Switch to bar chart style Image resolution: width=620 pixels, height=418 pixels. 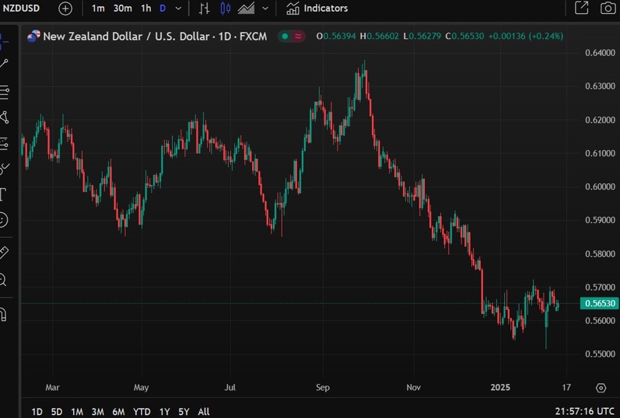[x=204, y=8]
